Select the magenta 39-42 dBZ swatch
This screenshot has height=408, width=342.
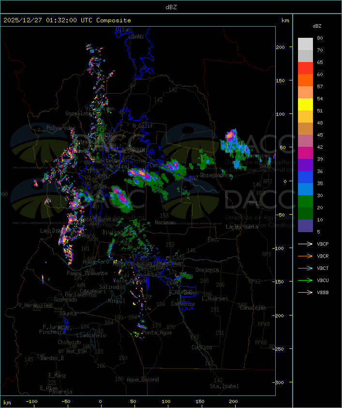pyautogui.click(x=305, y=153)
